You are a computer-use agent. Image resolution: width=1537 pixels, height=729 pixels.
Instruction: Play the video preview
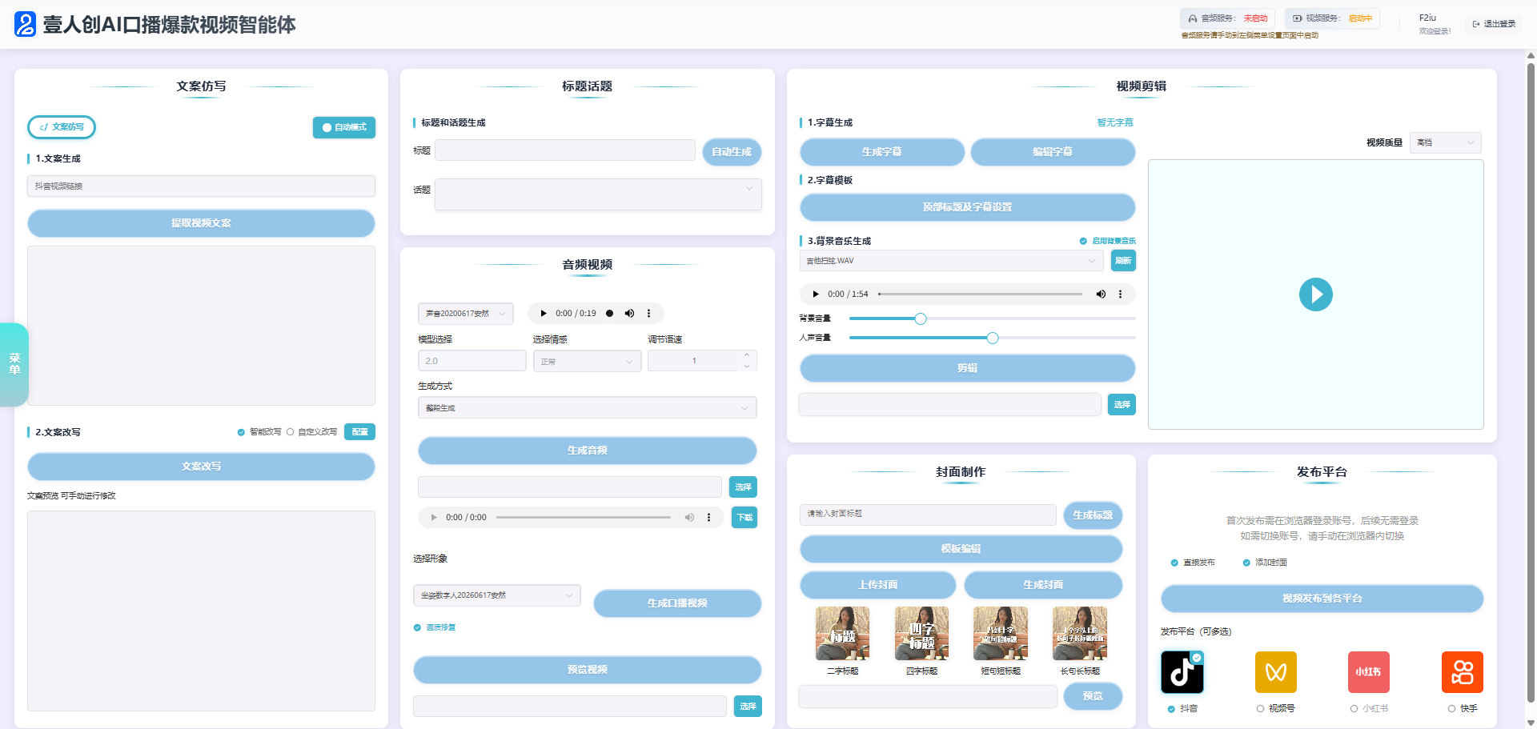(1315, 294)
